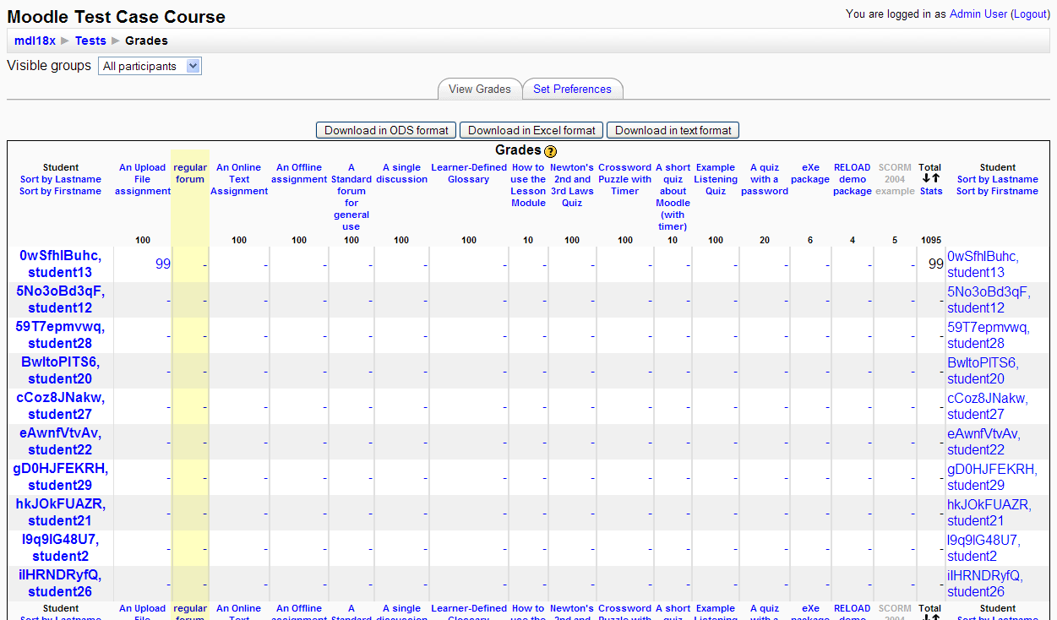The width and height of the screenshot is (1057, 620).
Task: Open non-bold eAwnfVtvAv, student22 link beside Total
Action: pos(983,441)
